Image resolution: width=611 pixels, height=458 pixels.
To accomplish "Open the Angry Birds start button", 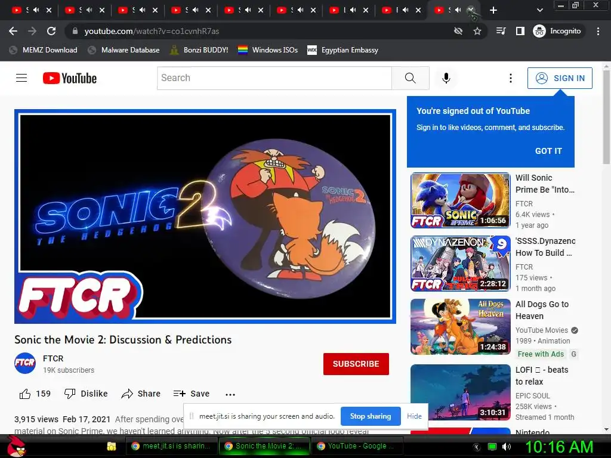I will coord(16,446).
